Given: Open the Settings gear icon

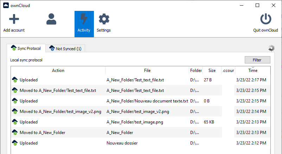Looking at the screenshot, I should coord(104,19).
